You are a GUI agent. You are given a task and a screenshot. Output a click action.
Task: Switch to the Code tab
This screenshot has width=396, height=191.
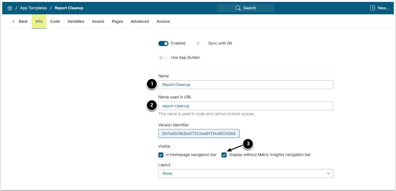55,22
